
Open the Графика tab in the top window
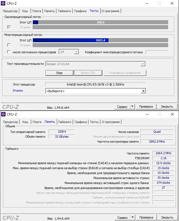[80, 11]
